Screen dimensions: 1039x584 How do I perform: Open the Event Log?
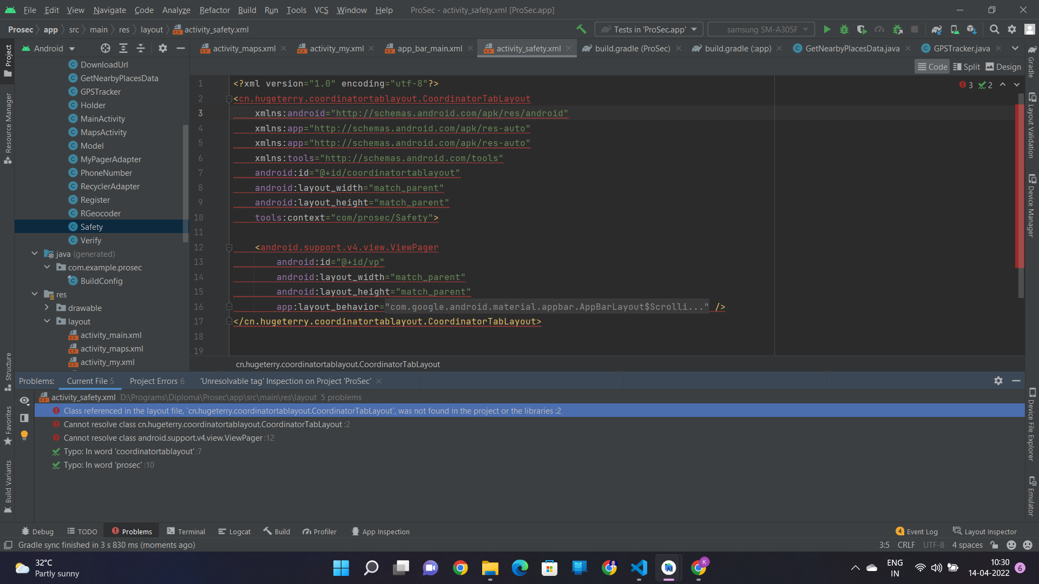[917, 532]
